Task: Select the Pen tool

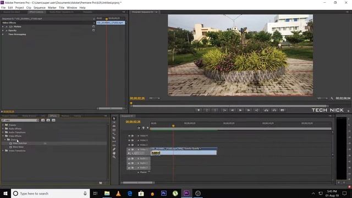Action: [x=114, y=149]
